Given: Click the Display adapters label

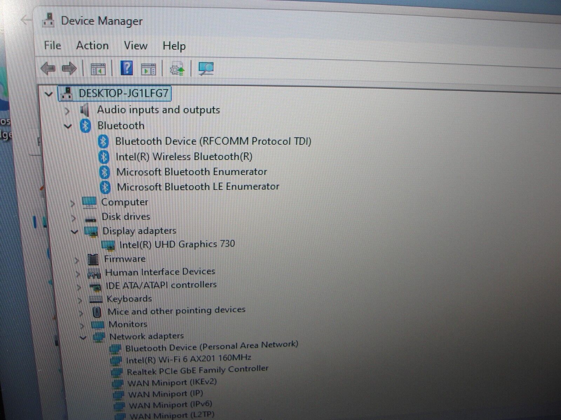Looking at the screenshot, I should pos(140,231).
